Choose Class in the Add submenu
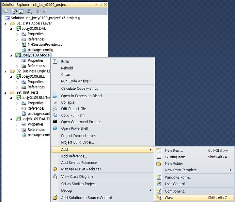Image resolution: width=235 pixels, height=202 pixels. [x=195, y=198]
